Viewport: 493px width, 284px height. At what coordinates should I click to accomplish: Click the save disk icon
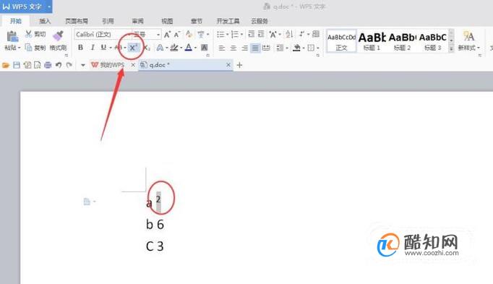pos(17,65)
